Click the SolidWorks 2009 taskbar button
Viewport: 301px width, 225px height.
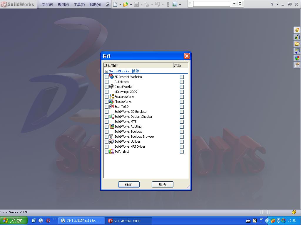(129, 221)
